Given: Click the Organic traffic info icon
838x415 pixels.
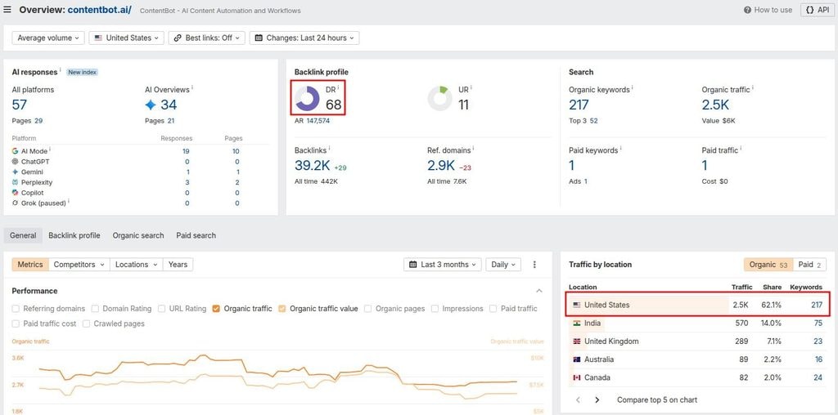Looking at the screenshot, I should pos(753,87).
